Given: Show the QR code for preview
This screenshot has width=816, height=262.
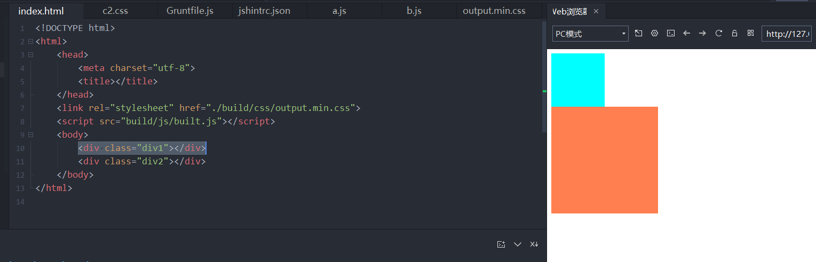Looking at the screenshot, I should pyautogui.click(x=750, y=34).
